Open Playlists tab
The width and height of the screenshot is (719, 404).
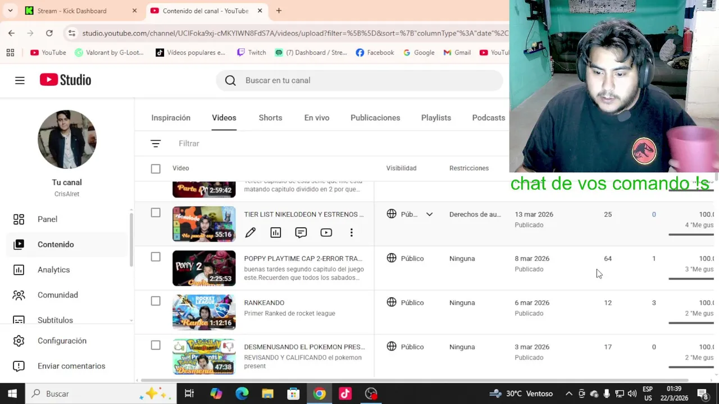[x=436, y=118]
